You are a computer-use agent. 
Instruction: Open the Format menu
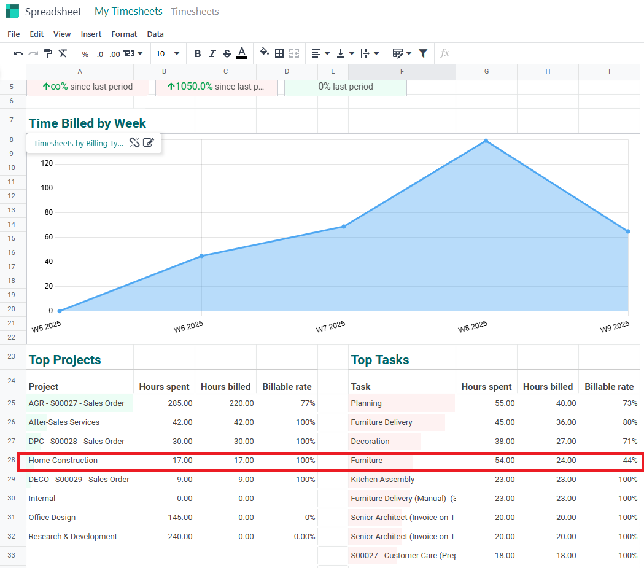point(124,34)
